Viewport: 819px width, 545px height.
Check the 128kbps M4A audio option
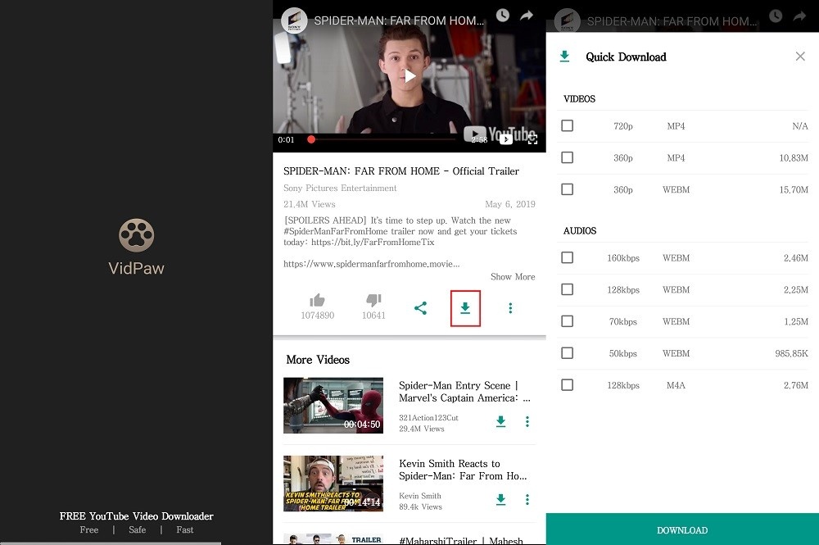[568, 385]
